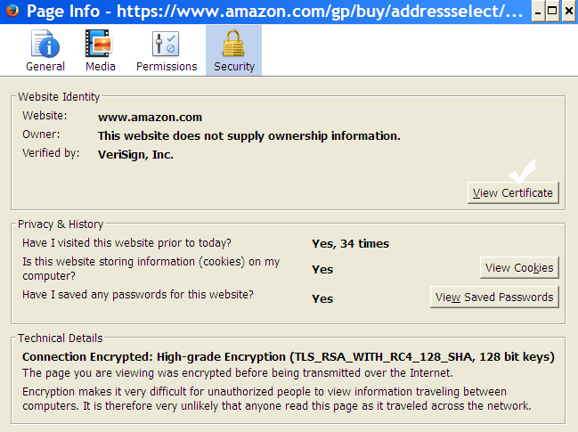Open View Cookies button
This screenshot has width=578, height=432.
click(x=519, y=267)
